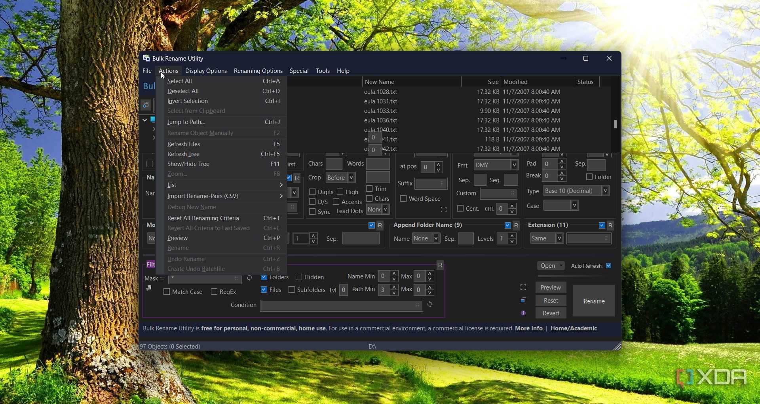This screenshot has height=404, width=760.
Task: Open the List submenu in Actions menu
Action: coord(225,185)
